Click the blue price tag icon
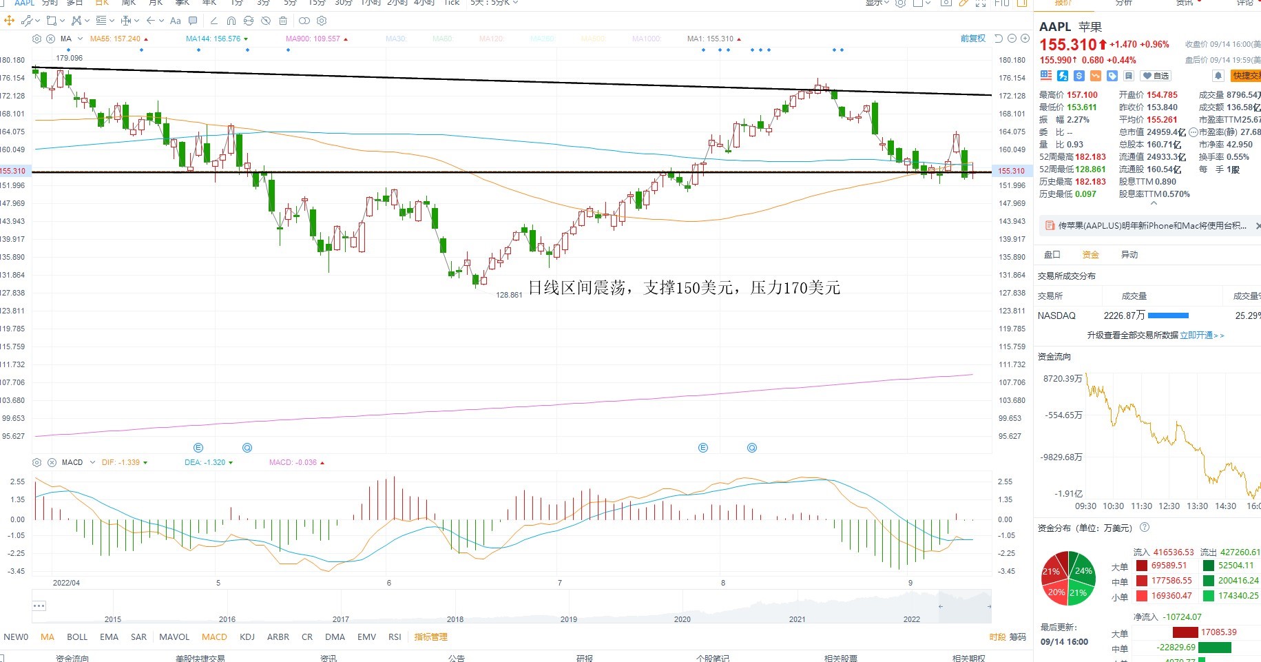 pyautogui.click(x=1112, y=76)
